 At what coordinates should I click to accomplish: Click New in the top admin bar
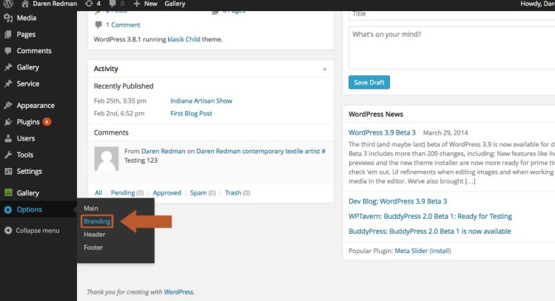(x=150, y=4)
